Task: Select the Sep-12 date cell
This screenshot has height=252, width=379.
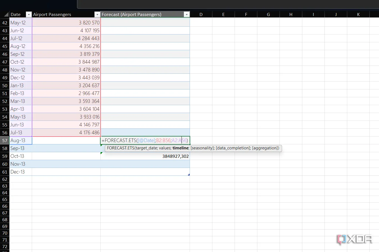Action: pyautogui.click(x=21, y=54)
